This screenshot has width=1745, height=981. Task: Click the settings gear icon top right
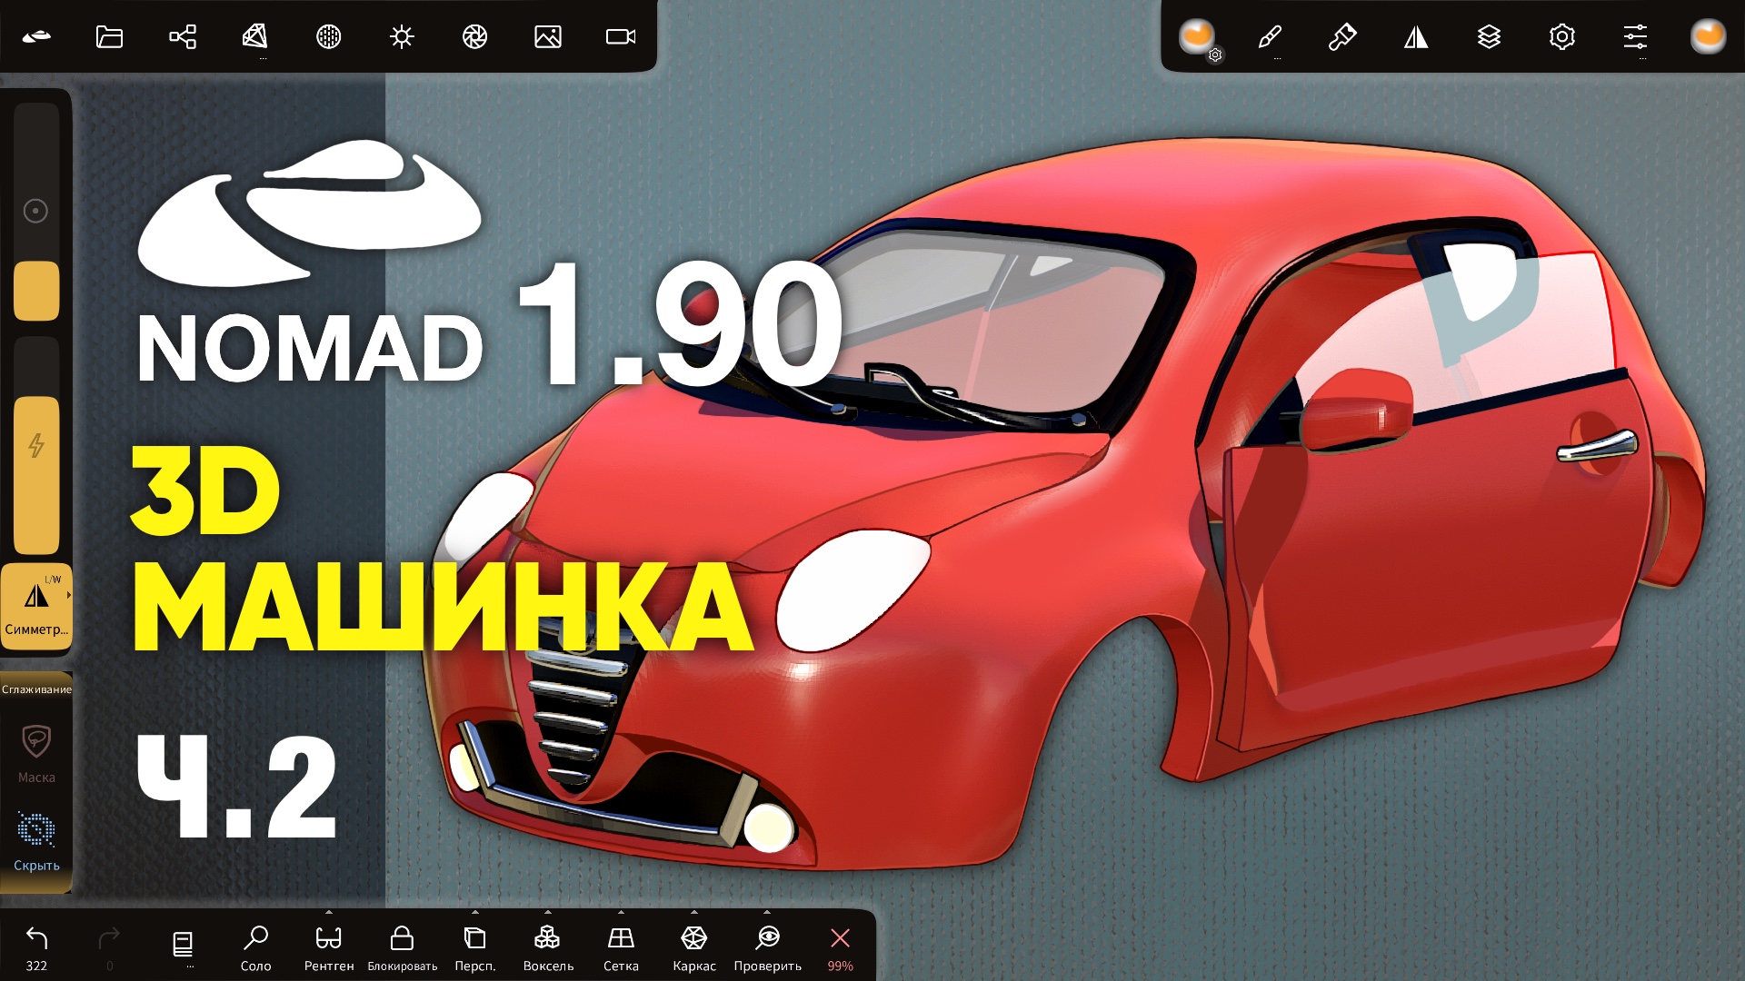[x=1562, y=36]
